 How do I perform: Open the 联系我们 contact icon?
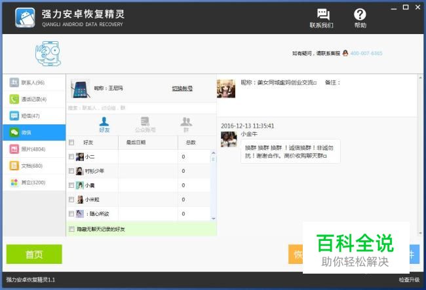click(x=322, y=18)
